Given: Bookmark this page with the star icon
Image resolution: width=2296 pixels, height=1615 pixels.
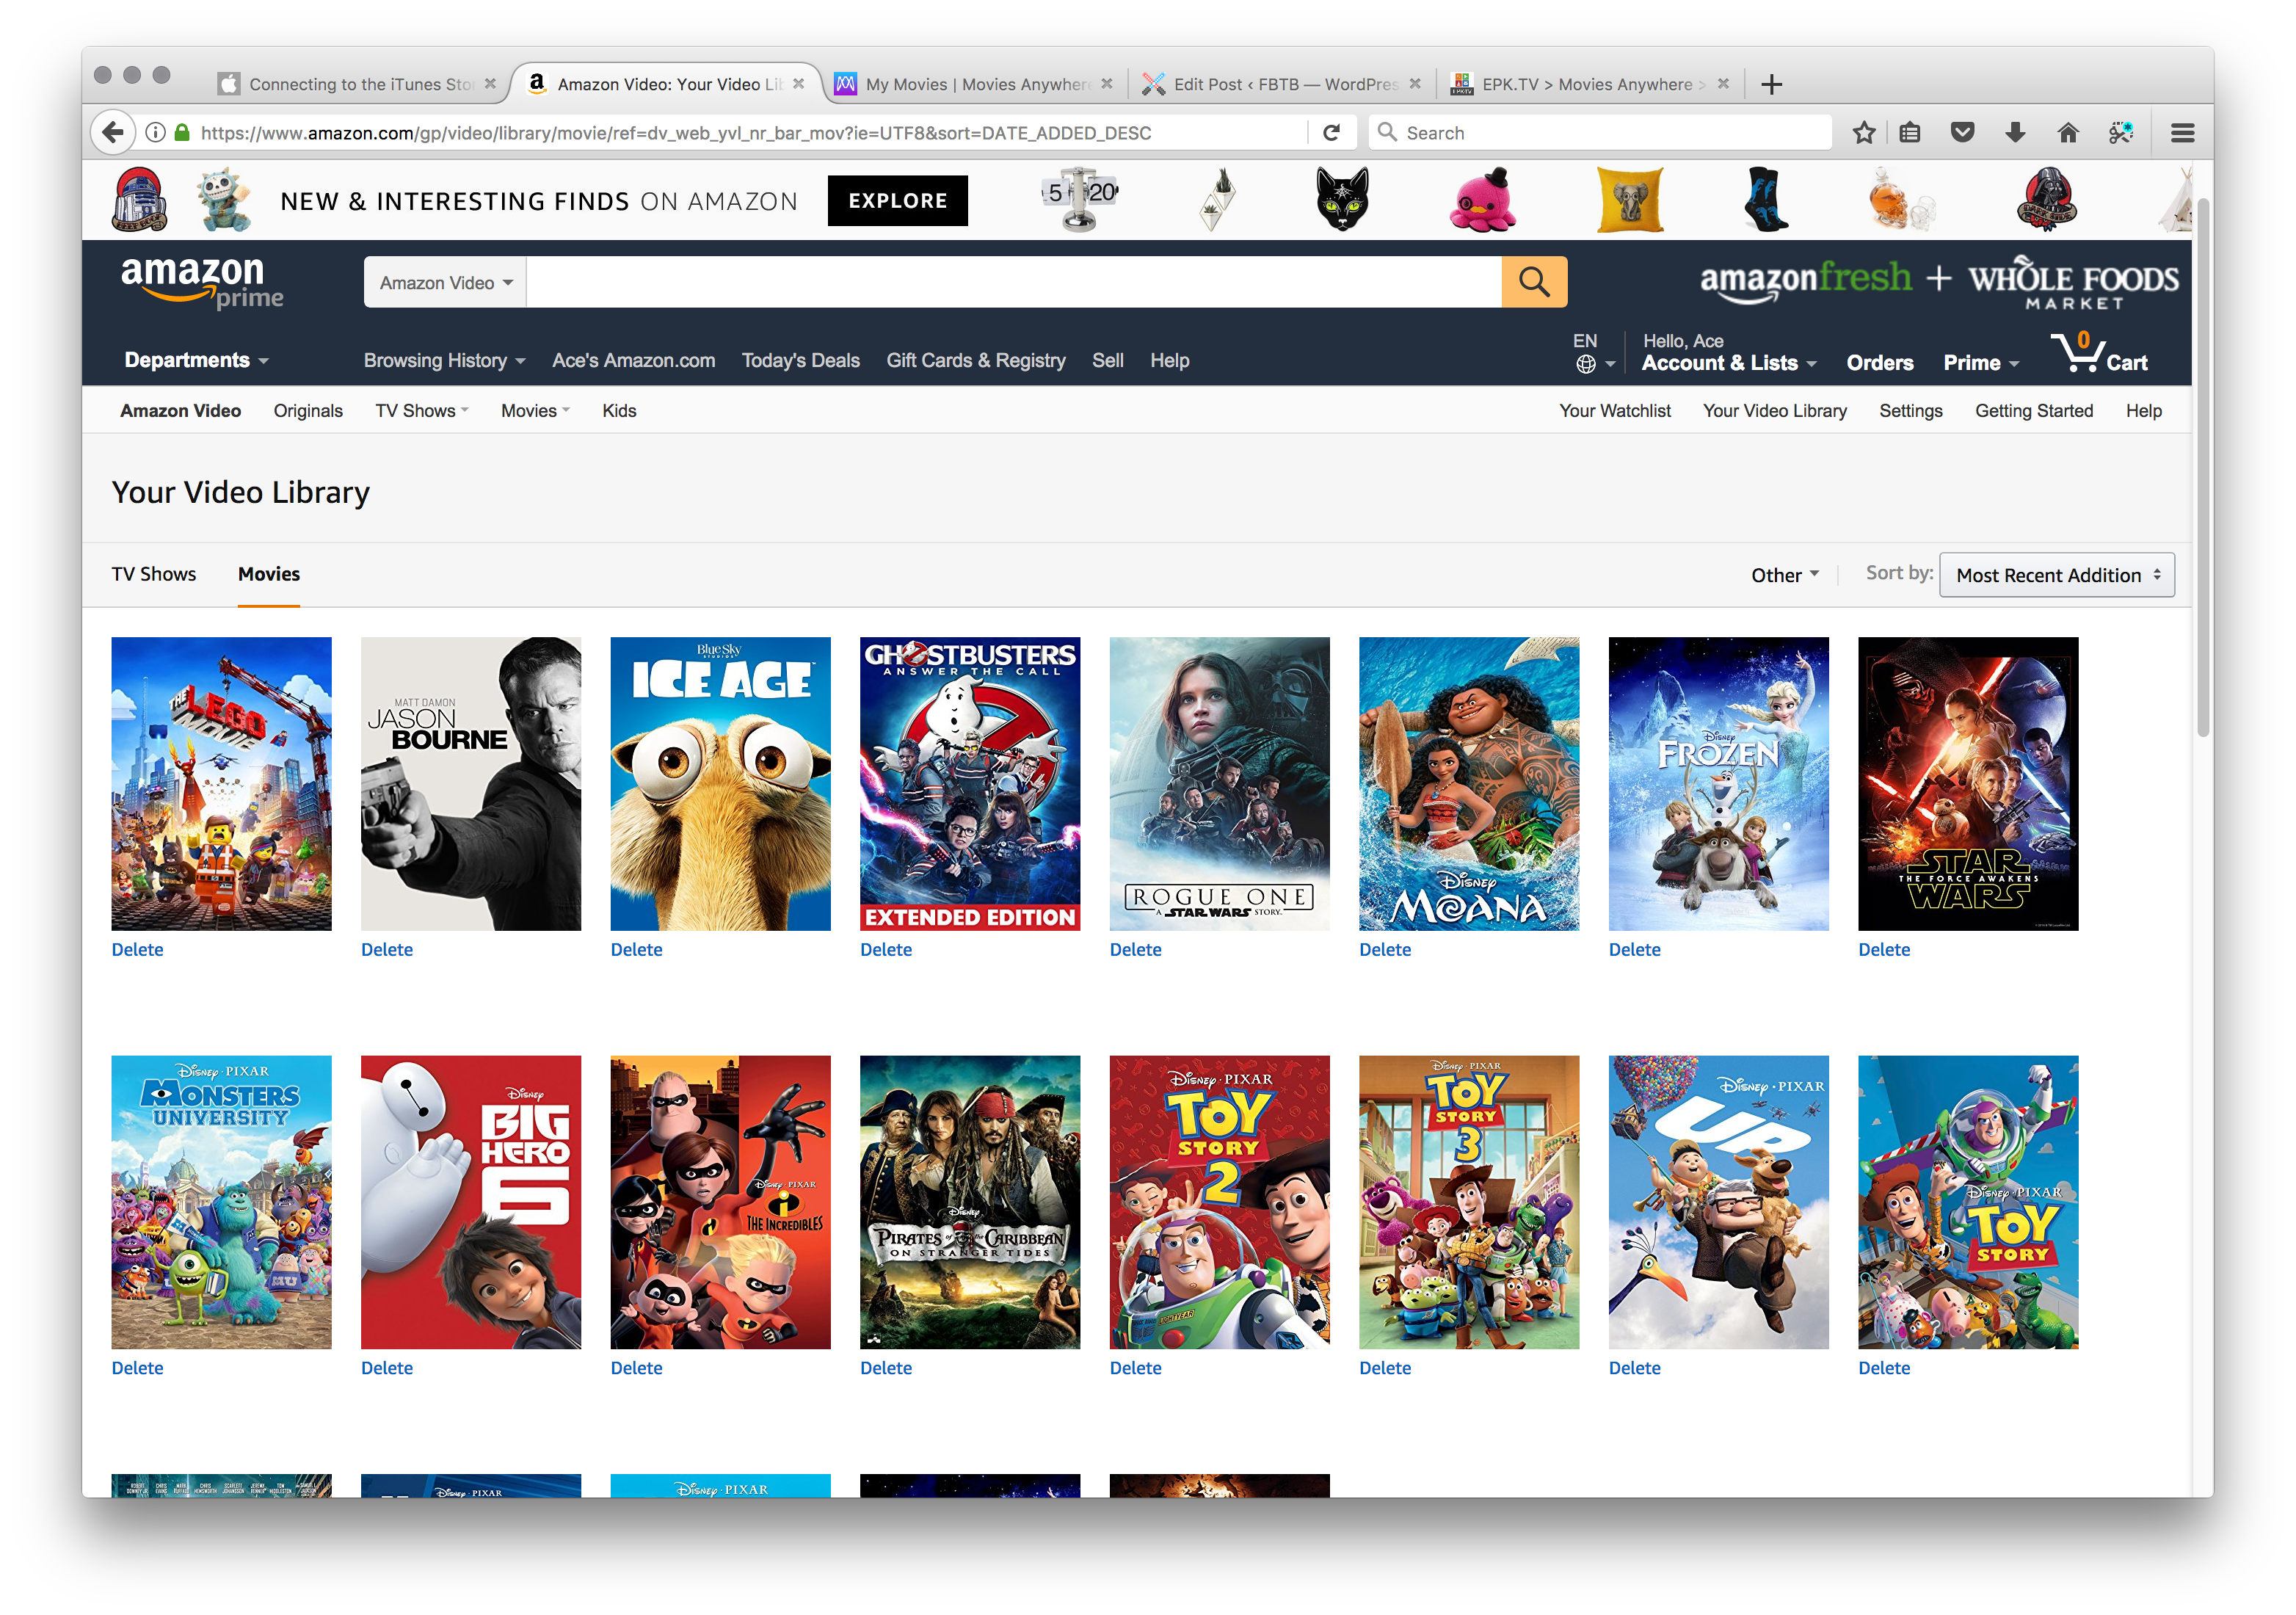Looking at the screenshot, I should click(x=1863, y=132).
